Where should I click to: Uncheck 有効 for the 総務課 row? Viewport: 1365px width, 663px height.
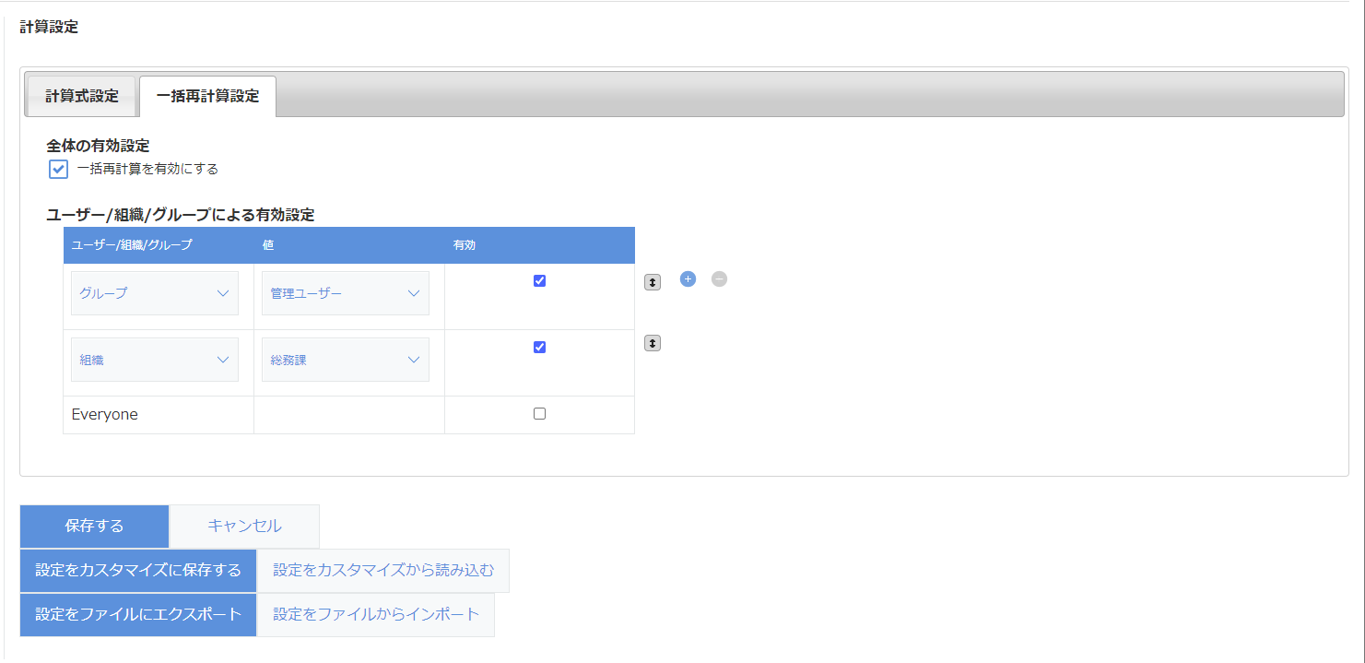540,348
